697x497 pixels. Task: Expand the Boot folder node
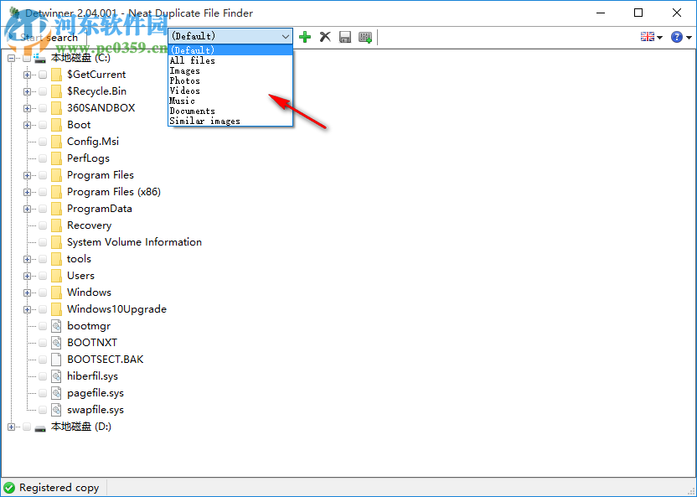(27, 125)
